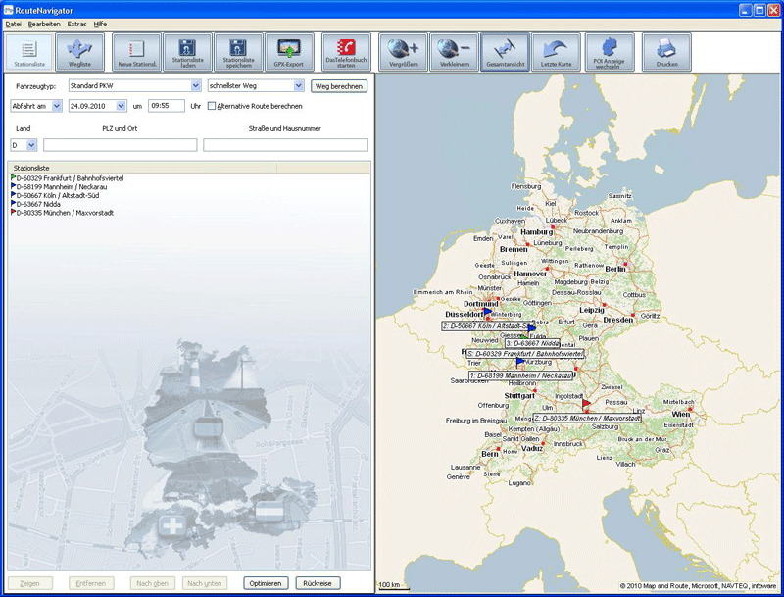
Task: Start the GPX-Export tool
Action: 289,52
